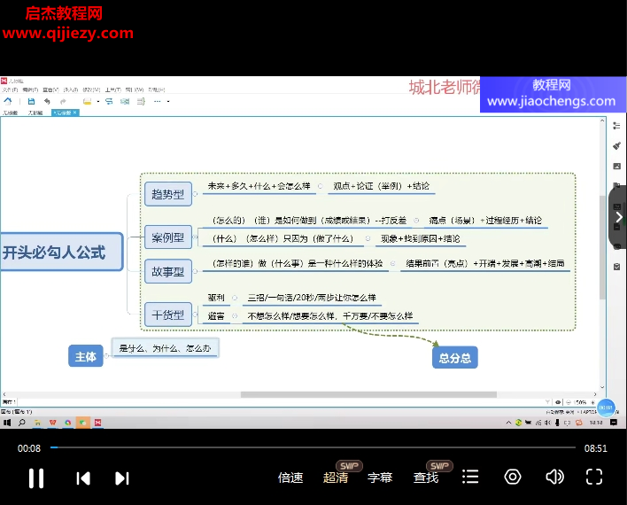This screenshot has height=505, width=627.
Task: Enter fullscreen mode
Action: pyautogui.click(x=594, y=477)
